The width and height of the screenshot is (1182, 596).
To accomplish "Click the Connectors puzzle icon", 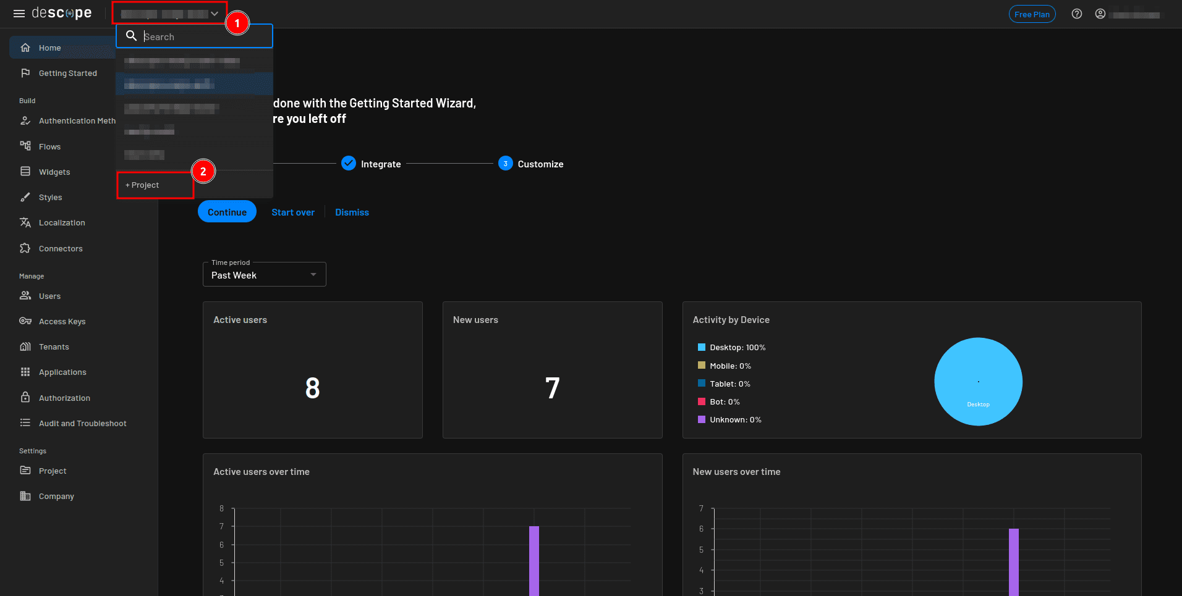I will (x=25, y=248).
